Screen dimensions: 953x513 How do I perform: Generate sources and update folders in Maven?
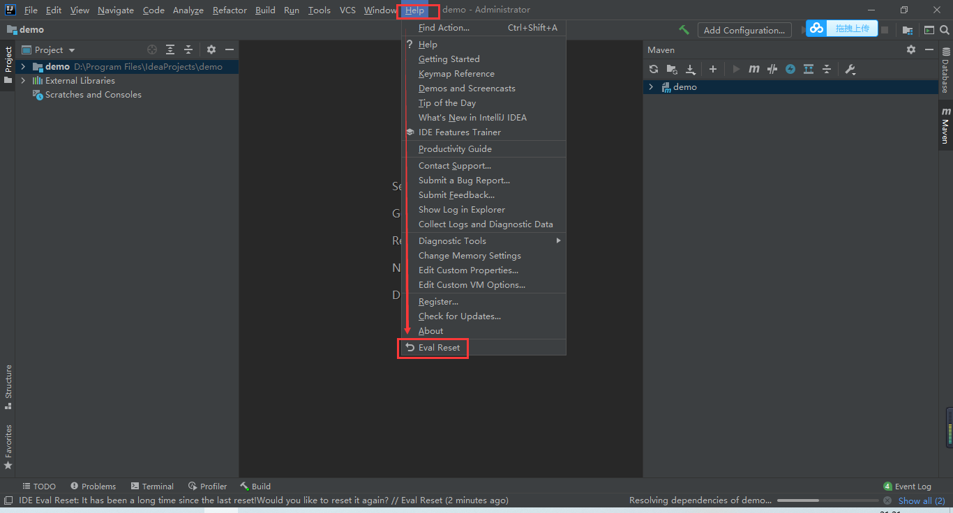671,69
